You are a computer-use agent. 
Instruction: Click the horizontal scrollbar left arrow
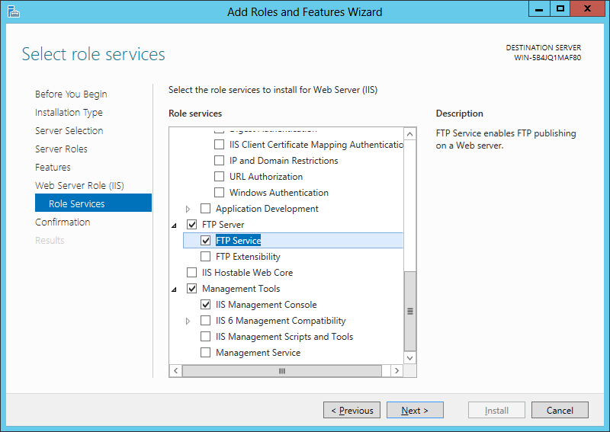[175, 371]
